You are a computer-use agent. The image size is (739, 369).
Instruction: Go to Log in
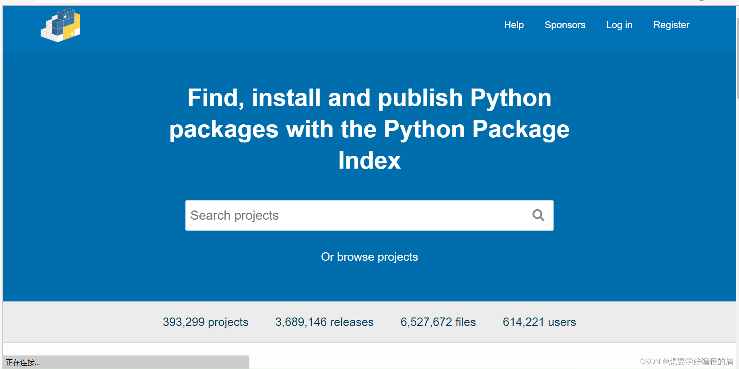(619, 25)
